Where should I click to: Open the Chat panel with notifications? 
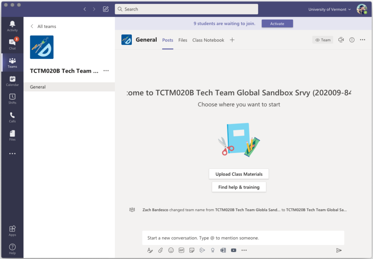(12, 44)
